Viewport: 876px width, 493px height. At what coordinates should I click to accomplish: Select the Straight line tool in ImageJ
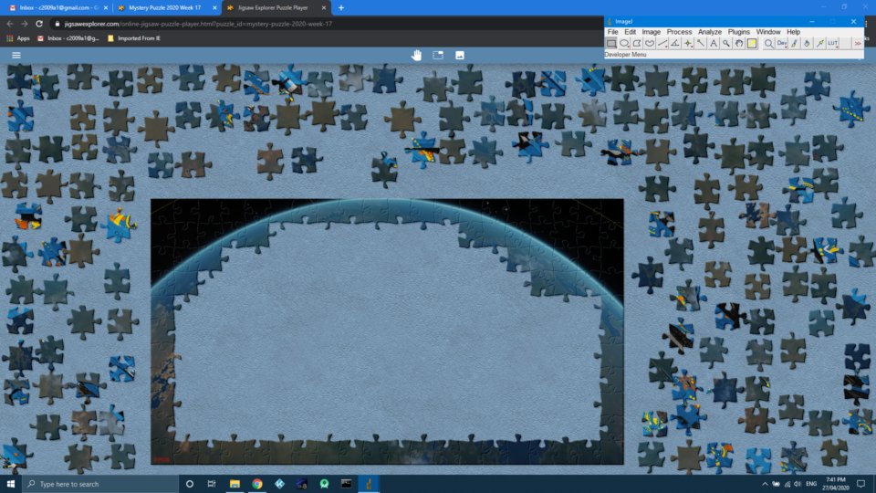(x=662, y=43)
